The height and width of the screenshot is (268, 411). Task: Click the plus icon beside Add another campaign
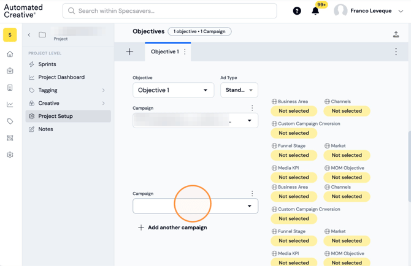pyautogui.click(x=141, y=228)
